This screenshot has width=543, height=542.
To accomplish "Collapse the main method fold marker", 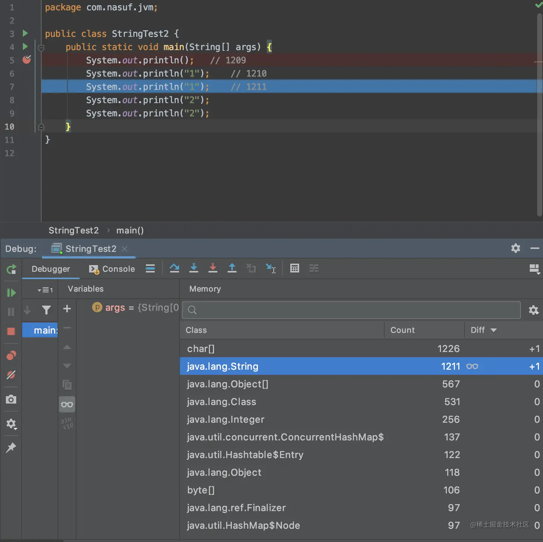I will 41,47.
